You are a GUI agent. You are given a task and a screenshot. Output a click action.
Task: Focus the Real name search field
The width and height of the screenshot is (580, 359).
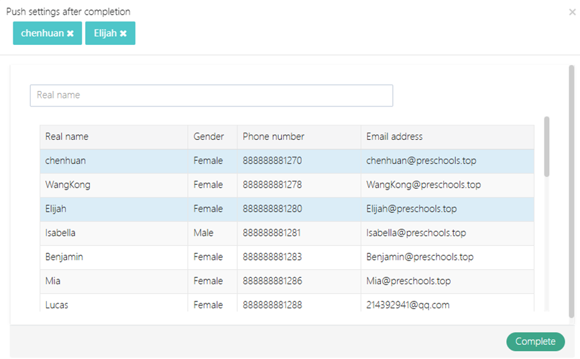point(211,95)
